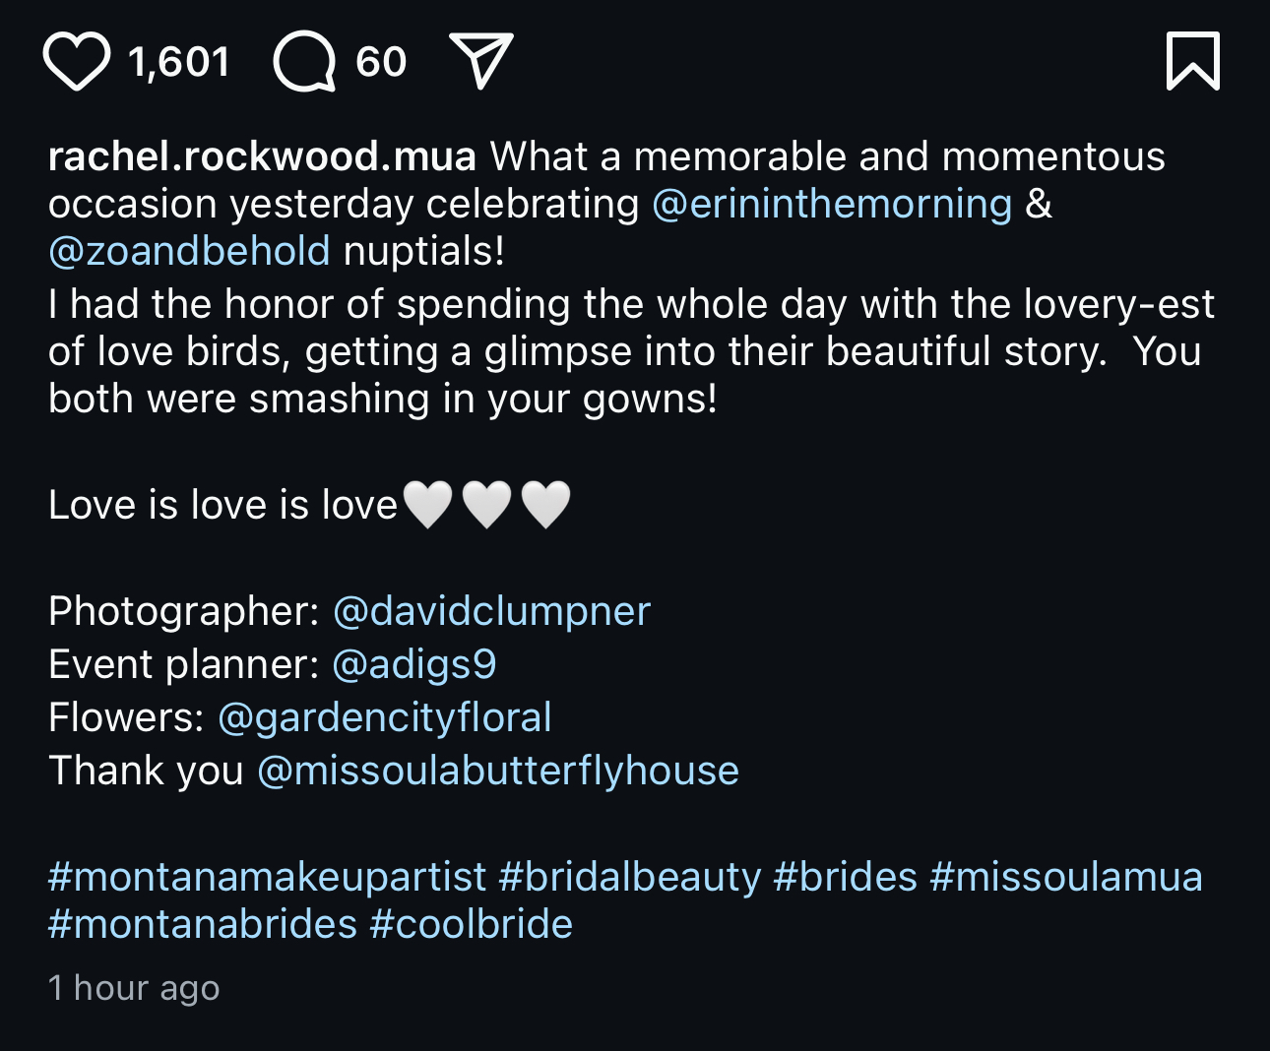Open the @missoulabutterflyhouse mention

[x=497, y=772]
